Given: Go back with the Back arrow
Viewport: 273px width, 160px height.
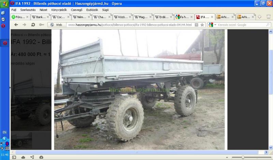Looking at the screenshot, I should [x=16, y=25].
